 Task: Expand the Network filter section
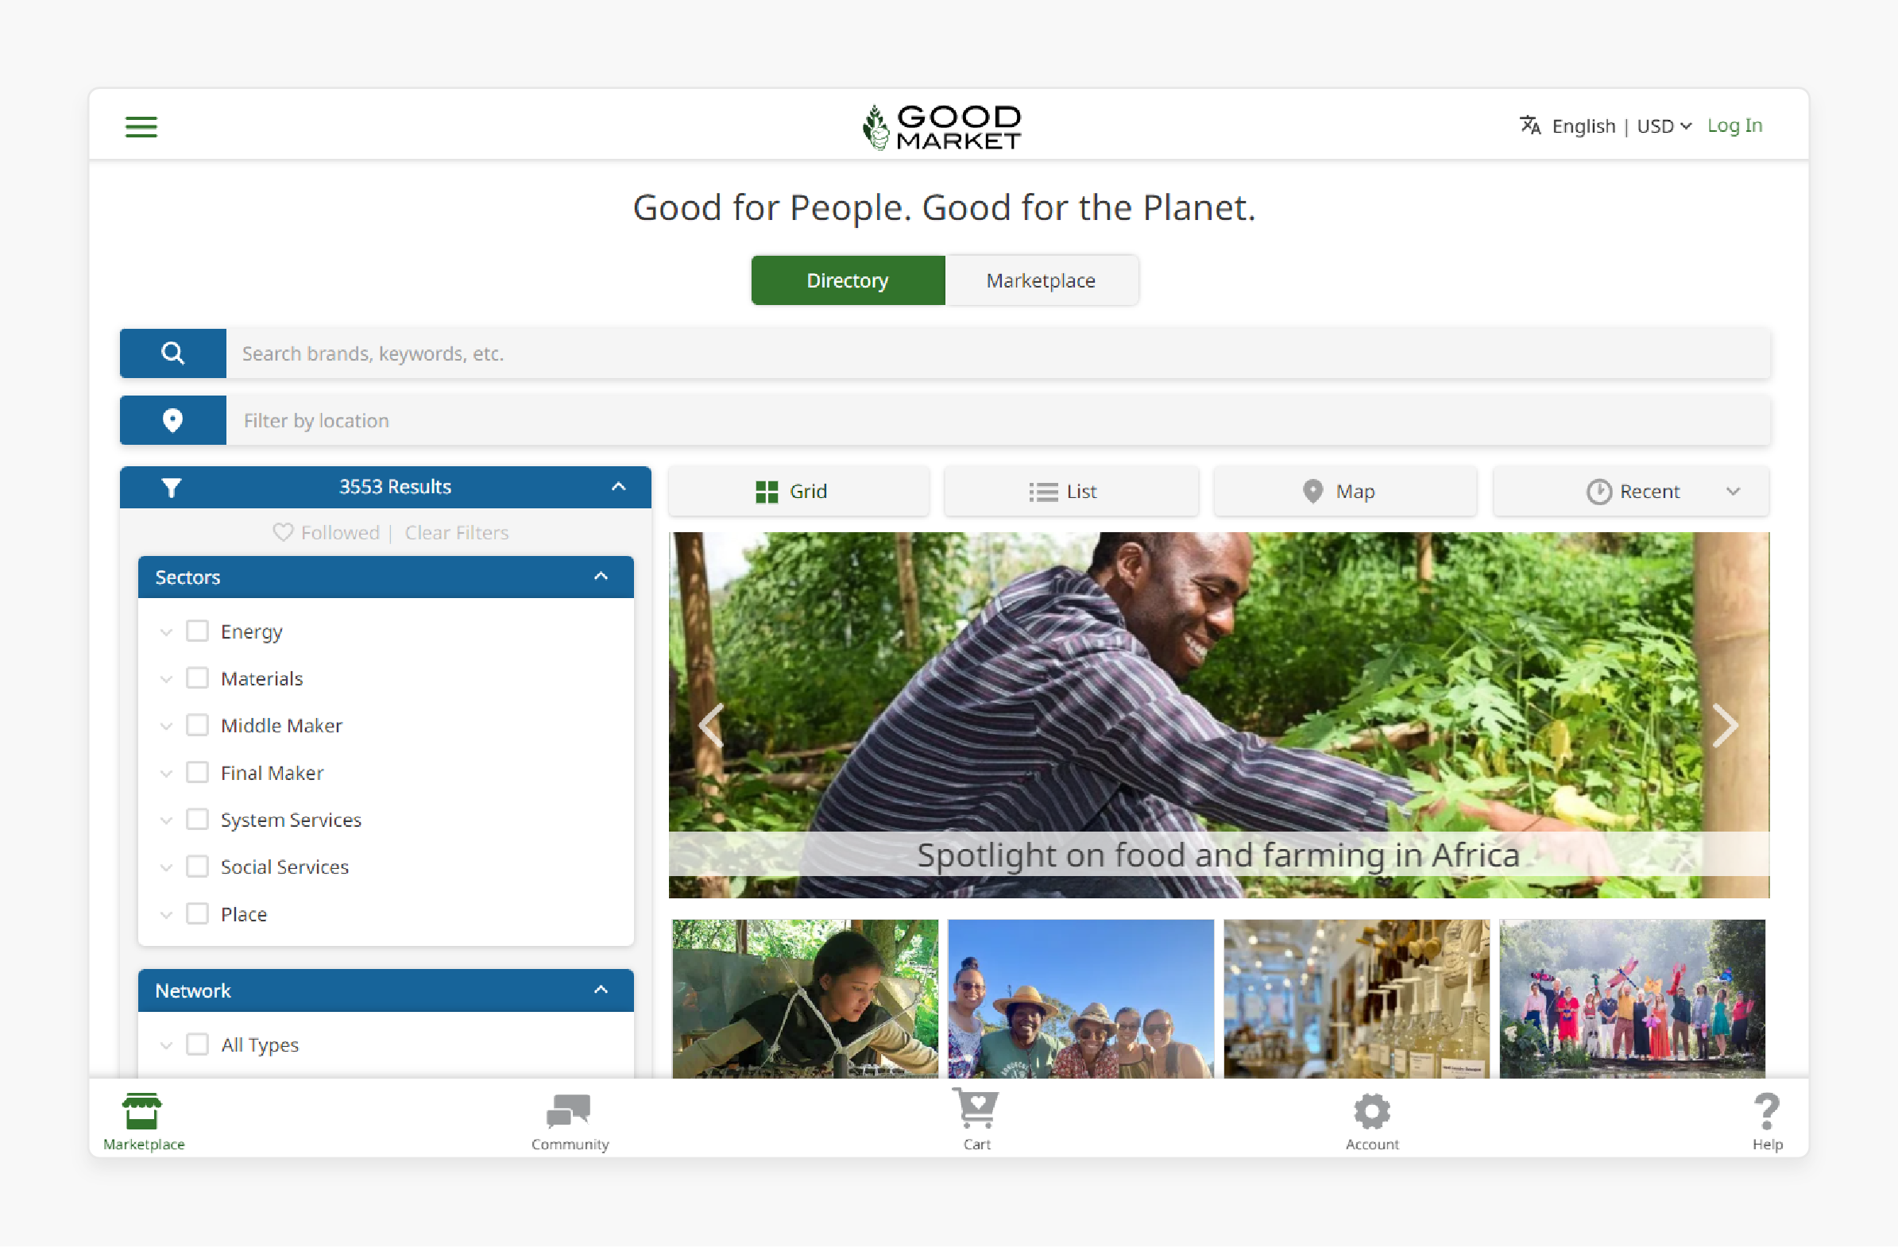601,991
